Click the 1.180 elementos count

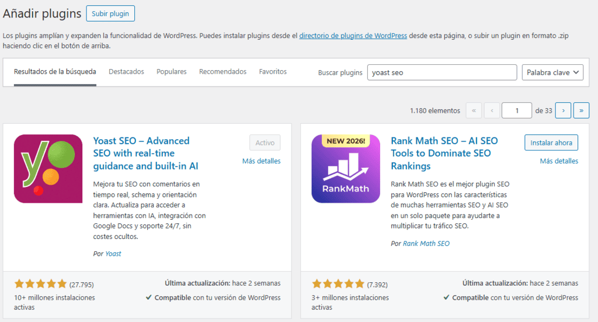(x=435, y=110)
